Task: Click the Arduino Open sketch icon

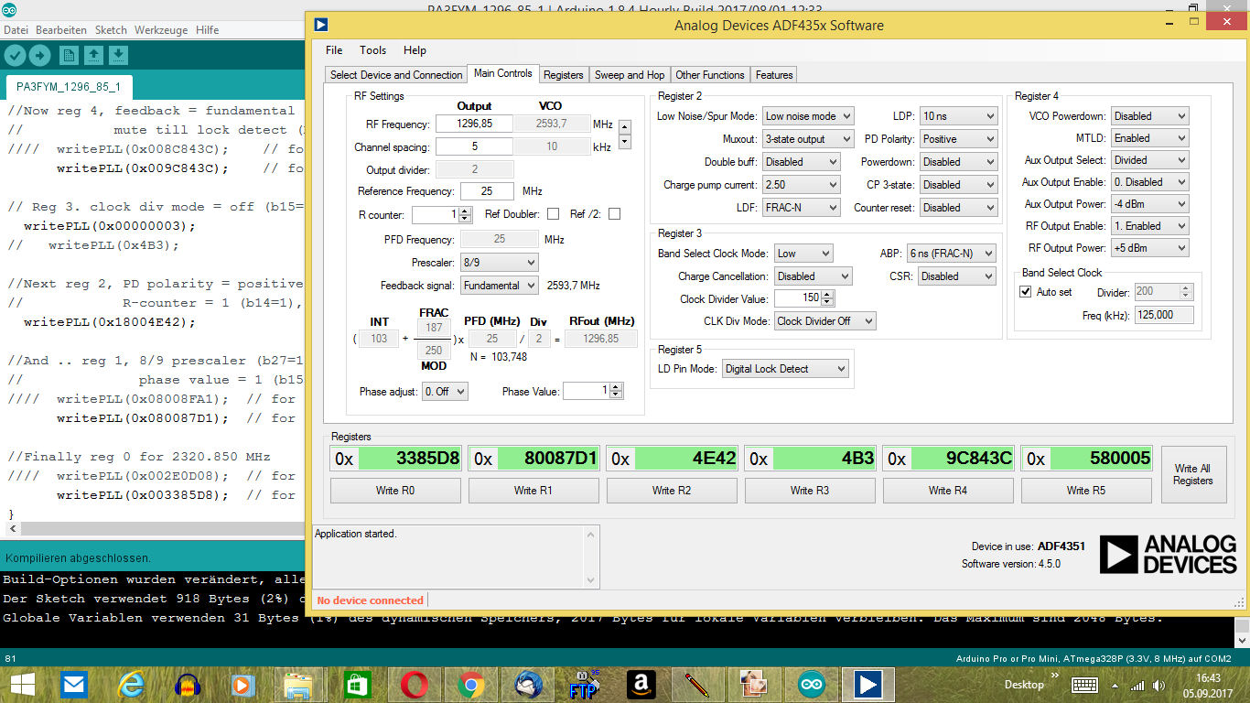Action: (x=93, y=55)
